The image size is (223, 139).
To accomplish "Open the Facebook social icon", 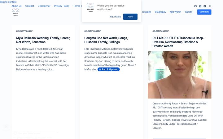I will pos(195,6).
